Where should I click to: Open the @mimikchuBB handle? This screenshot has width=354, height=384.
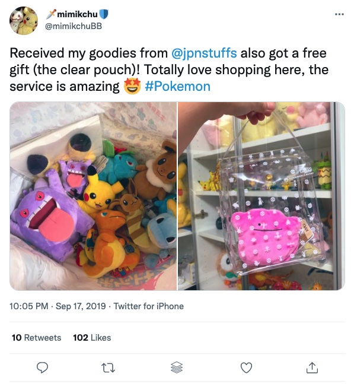pyautogui.click(x=74, y=26)
